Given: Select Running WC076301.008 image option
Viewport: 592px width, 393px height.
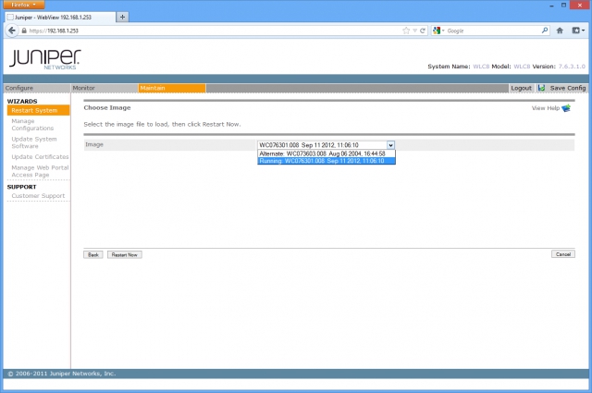Looking at the screenshot, I should point(327,161).
